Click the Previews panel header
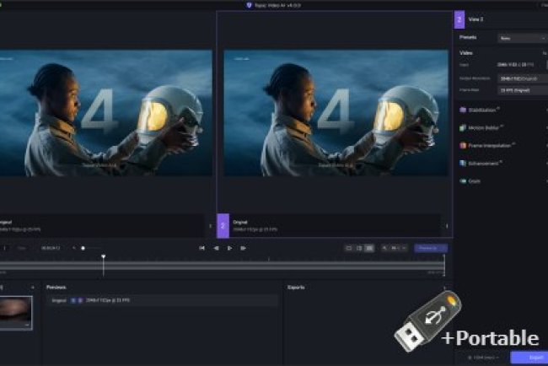Image resolution: width=548 pixels, height=366 pixels. pos(56,288)
